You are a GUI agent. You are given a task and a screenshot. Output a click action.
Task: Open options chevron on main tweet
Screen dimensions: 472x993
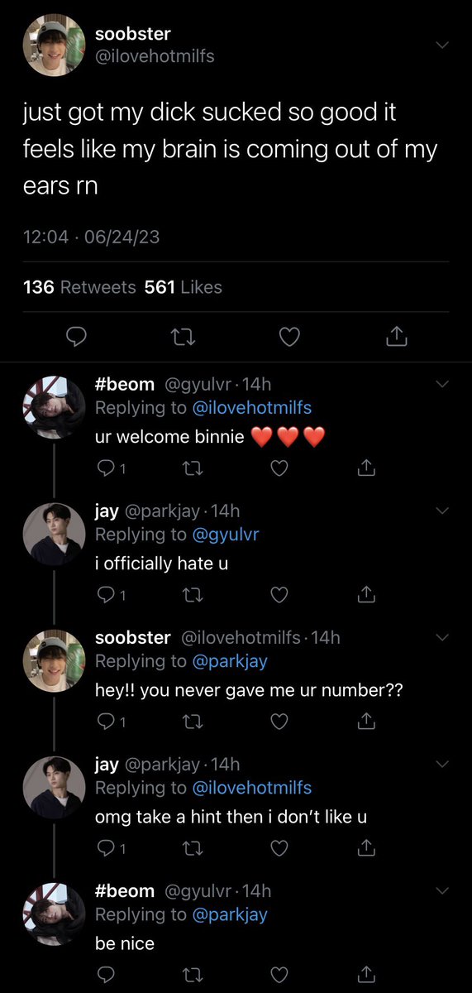(441, 46)
